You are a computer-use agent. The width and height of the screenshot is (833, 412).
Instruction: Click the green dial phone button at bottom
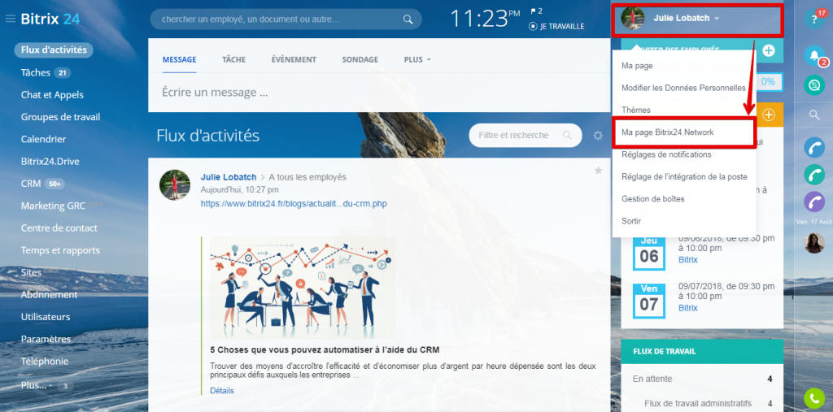pyautogui.click(x=813, y=398)
